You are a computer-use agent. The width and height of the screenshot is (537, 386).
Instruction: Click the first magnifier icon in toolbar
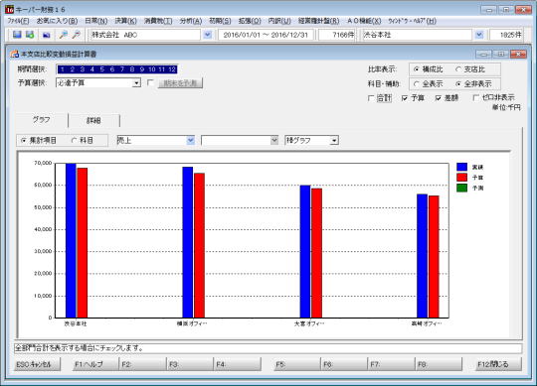tap(63, 35)
